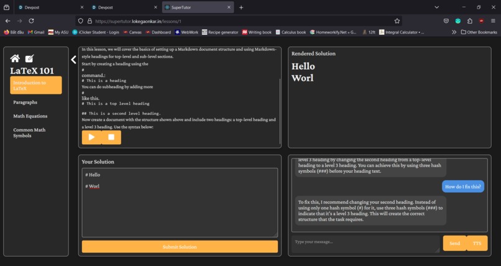The image size is (501, 266).
Task: Click the 'Rendered Solution' heading
Action: point(313,53)
